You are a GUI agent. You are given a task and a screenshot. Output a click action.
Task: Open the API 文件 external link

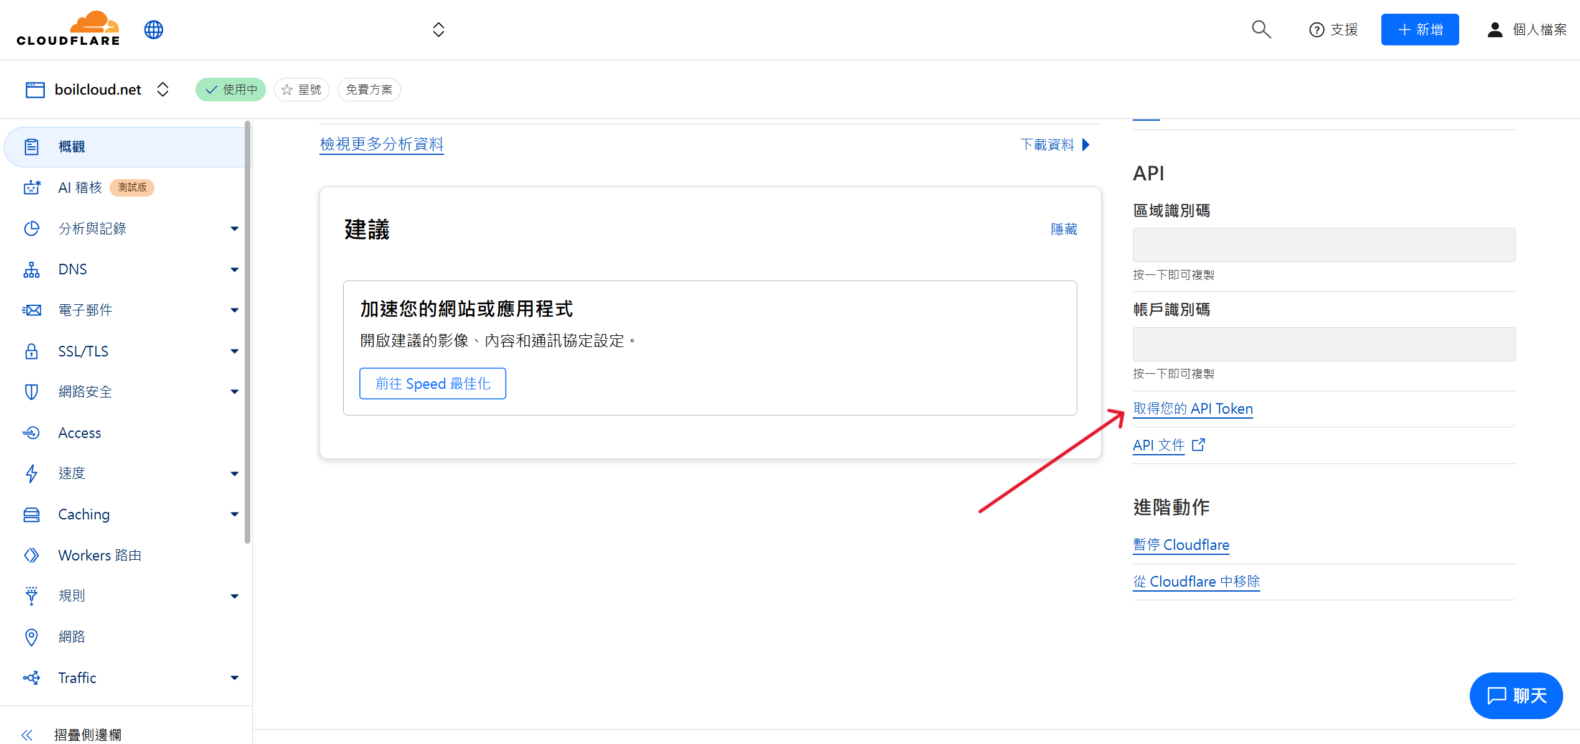tap(1169, 445)
